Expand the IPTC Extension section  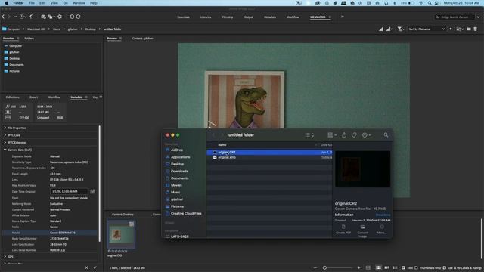(x=5, y=143)
